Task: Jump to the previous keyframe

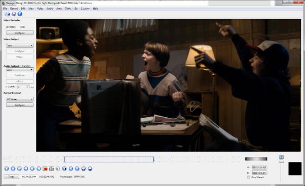Action: [32, 169]
